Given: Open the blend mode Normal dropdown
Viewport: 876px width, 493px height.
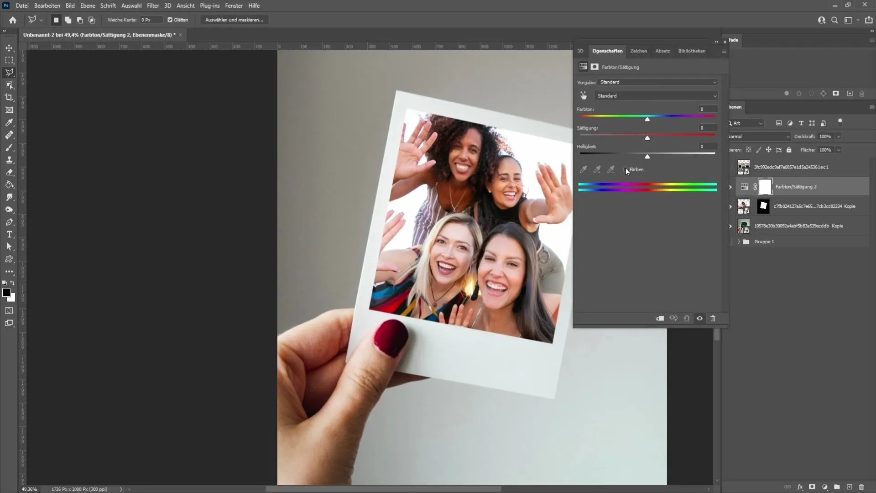Looking at the screenshot, I should pos(760,136).
